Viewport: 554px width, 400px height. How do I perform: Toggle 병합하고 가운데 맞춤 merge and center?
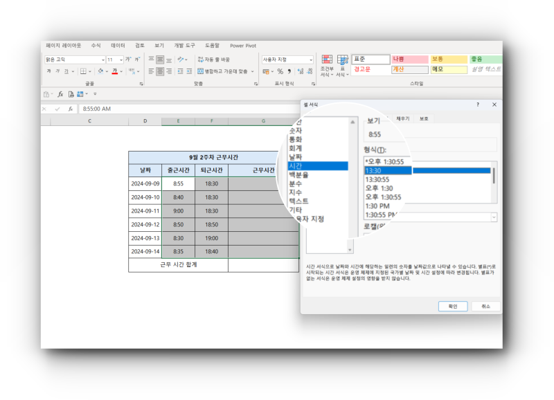pyautogui.click(x=222, y=71)
